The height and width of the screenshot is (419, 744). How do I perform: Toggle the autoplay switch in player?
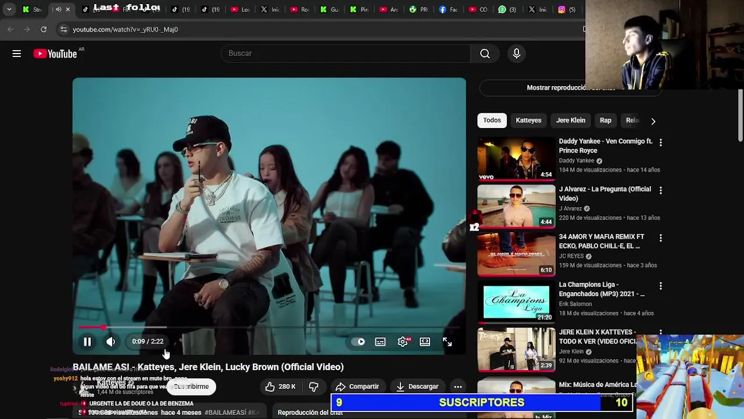tap(359, 342)
